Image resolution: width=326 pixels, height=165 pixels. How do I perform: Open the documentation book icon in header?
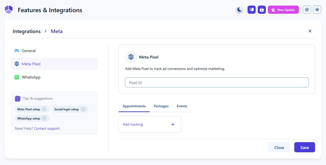[252, 10]
